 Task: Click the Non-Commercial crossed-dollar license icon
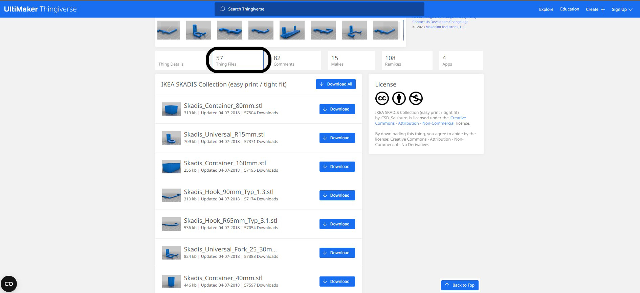pyautogui.click(x=416, y=98)
